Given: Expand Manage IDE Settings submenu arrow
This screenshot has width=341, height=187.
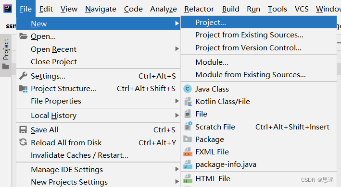Looking at the screenshot, I should click(177, 169).
